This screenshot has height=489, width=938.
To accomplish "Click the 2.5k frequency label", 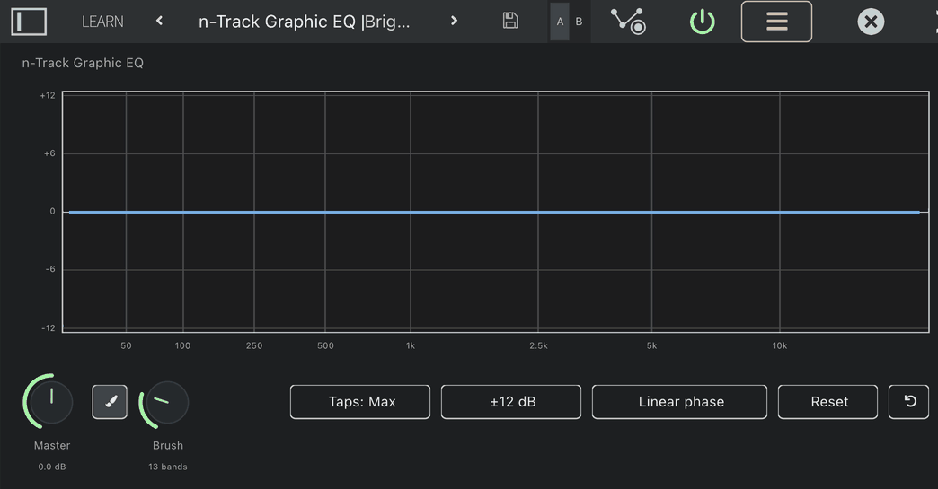I will click(538, 345).
